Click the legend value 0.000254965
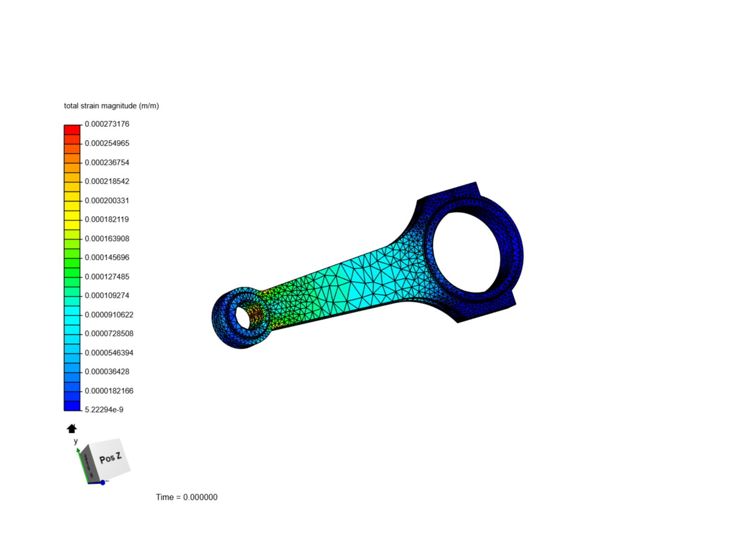 pos(107,143)
